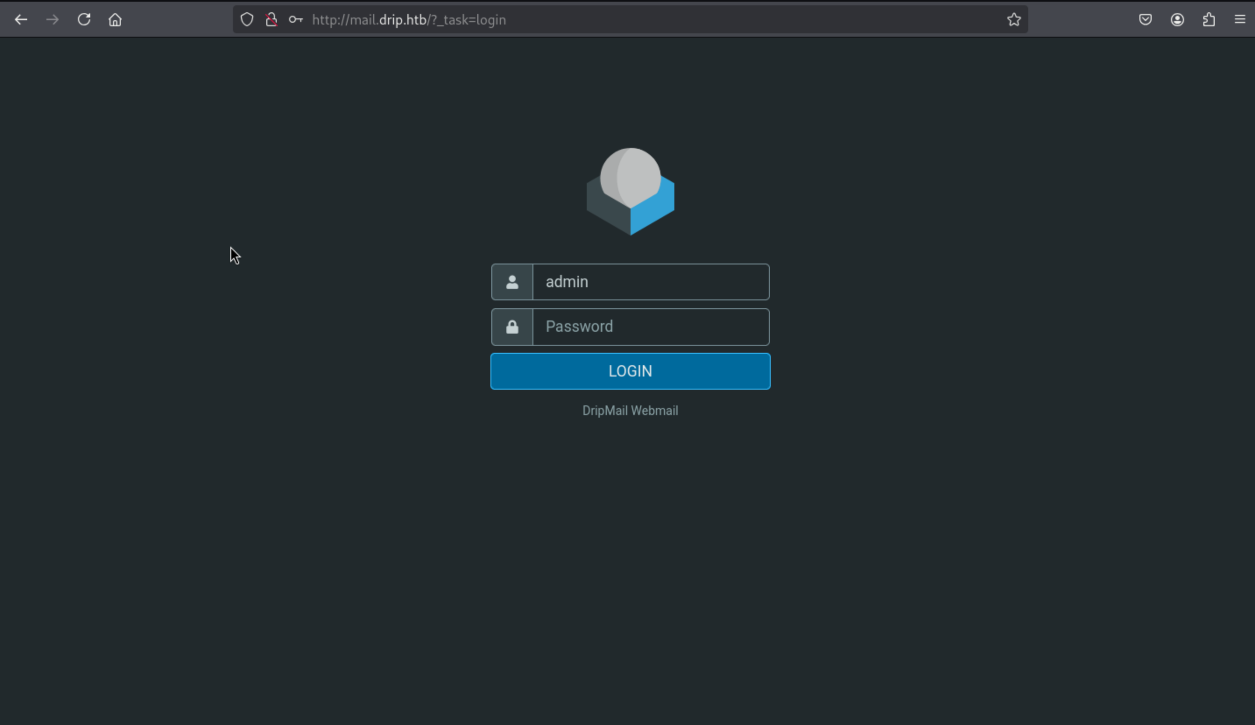Viewport: 1255px width, 725px height.
Task: Click the forward navigation arrow
Action: pyautogui.click(x=52, y=20)
